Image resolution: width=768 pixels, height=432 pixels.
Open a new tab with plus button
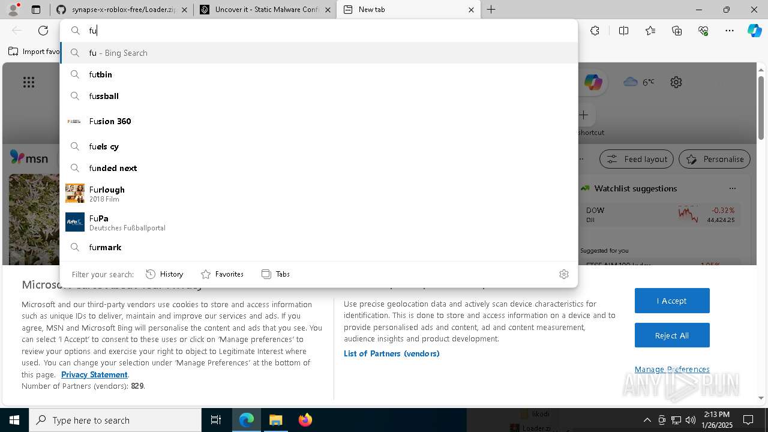click(x=491, y=10)
